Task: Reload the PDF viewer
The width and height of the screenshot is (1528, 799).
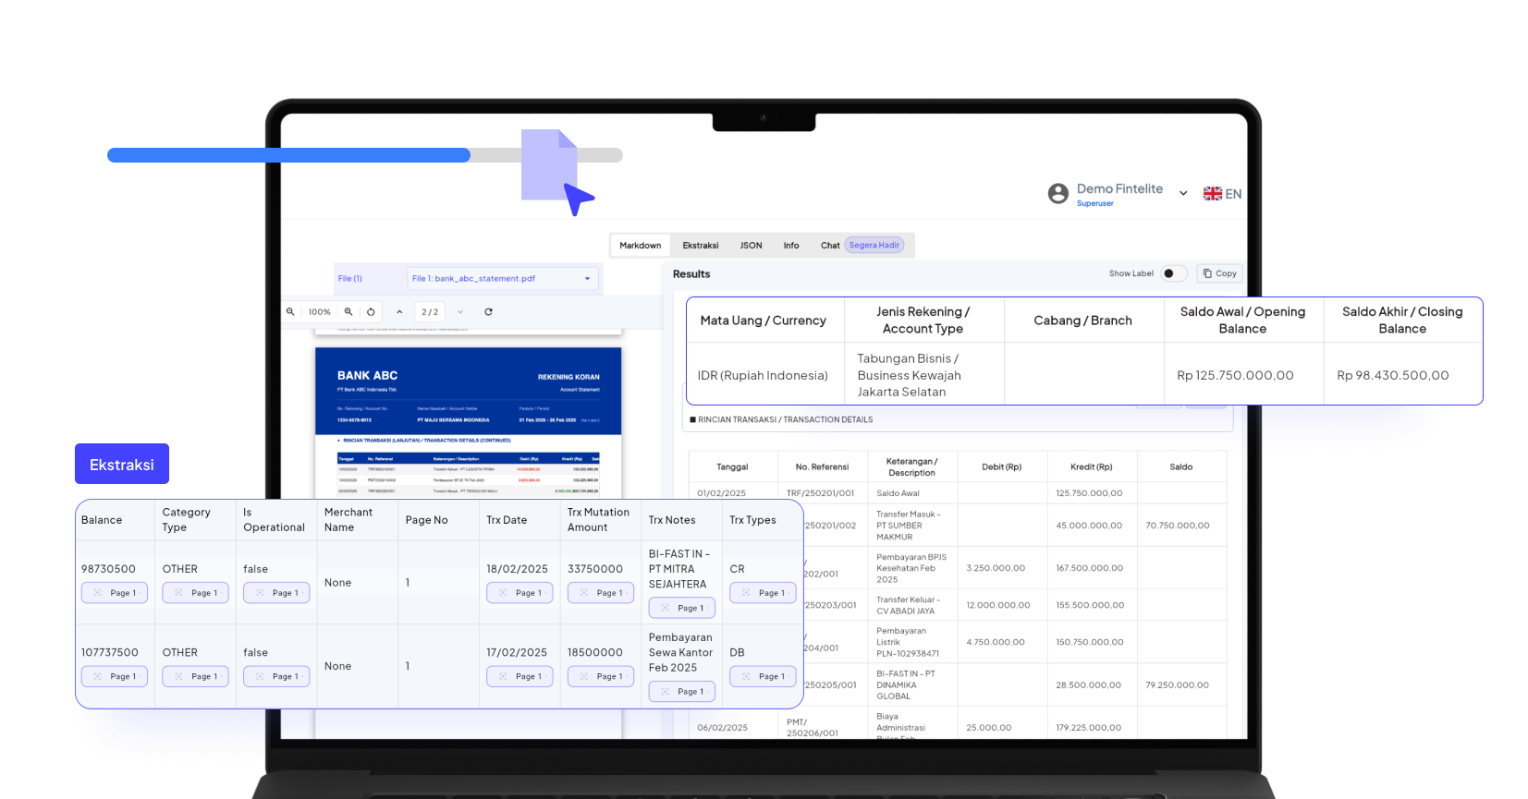Action: coord(488,312)
